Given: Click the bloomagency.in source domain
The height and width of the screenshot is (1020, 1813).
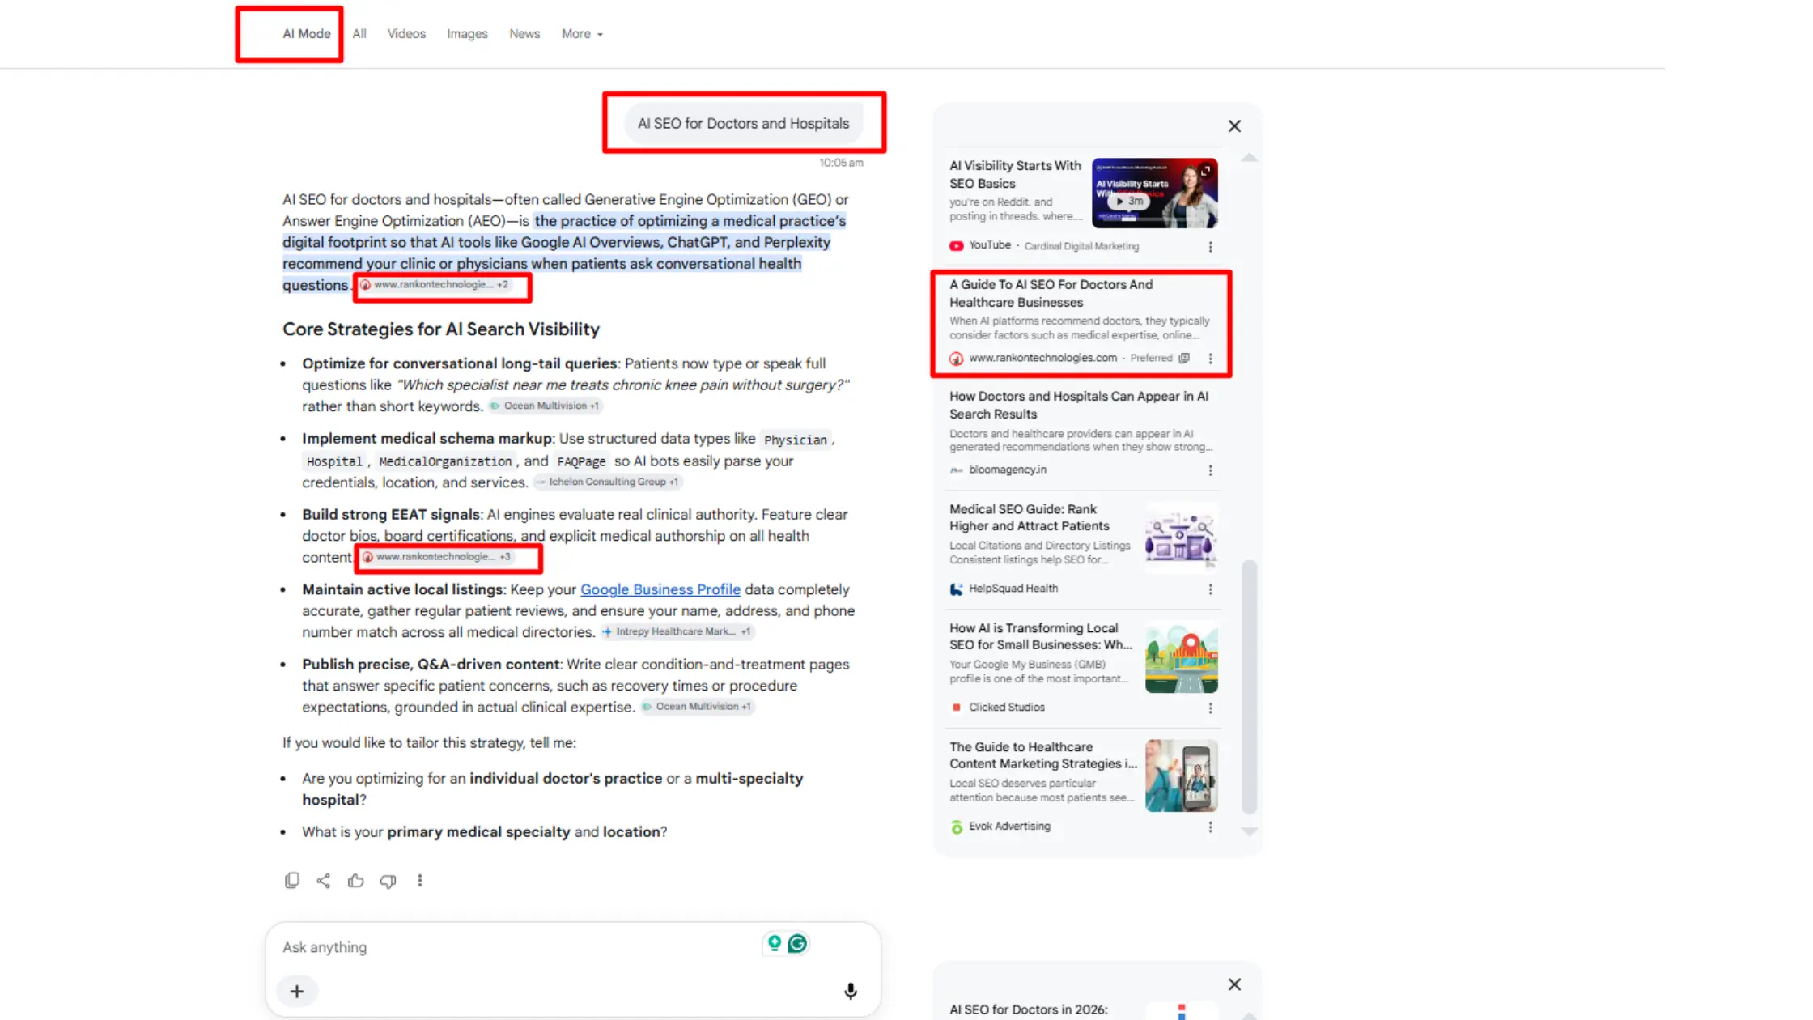Looking at the screenshot, I should click(x=1007, y=470).
